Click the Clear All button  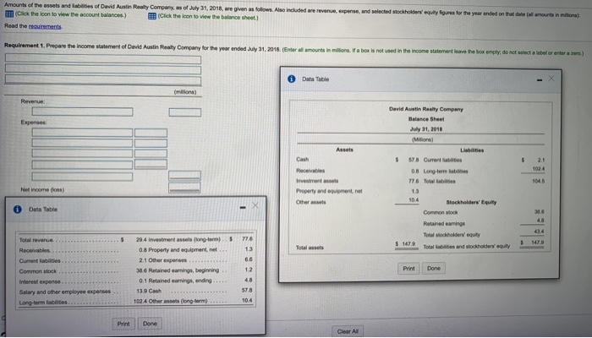[x=348, y=331]
